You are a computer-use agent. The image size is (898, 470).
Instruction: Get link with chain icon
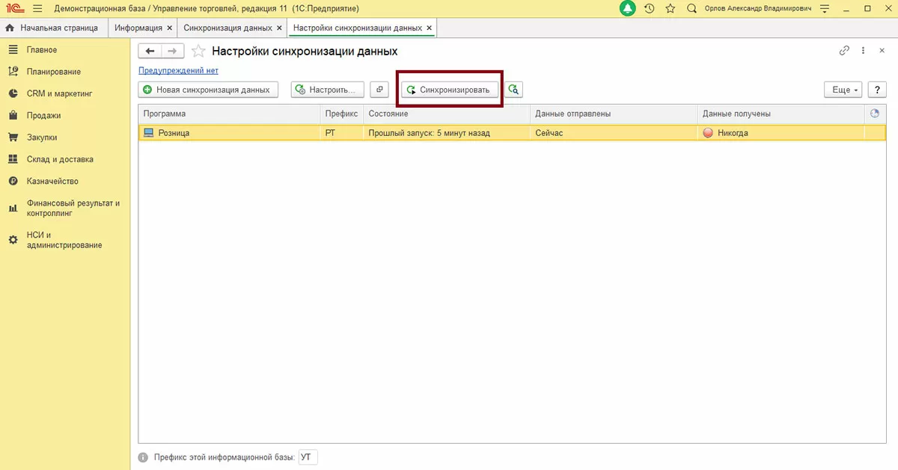844,51
